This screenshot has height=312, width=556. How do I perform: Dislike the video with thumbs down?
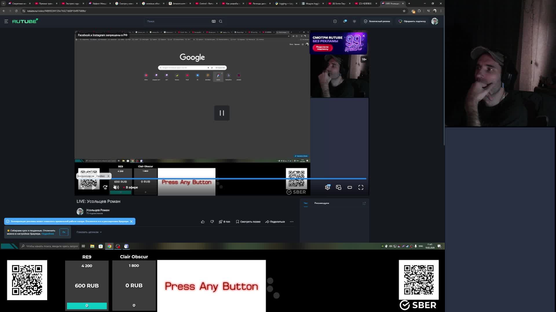click(212, 222)
